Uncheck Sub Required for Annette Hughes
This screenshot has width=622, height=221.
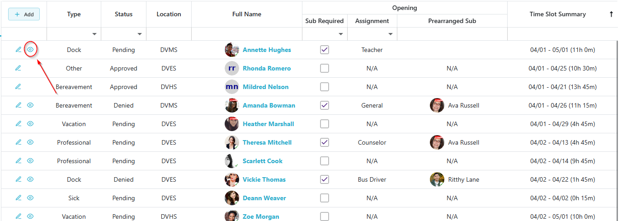(x=325, y=50)
